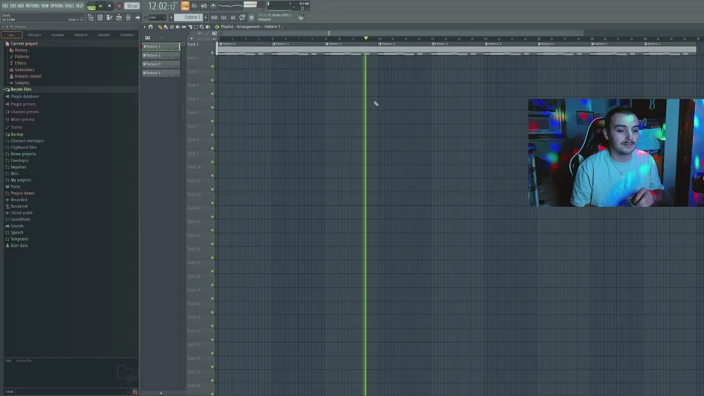Select the SOUNDS browser tab
This screenshot has height=396, width=704.
pos(104,35)
